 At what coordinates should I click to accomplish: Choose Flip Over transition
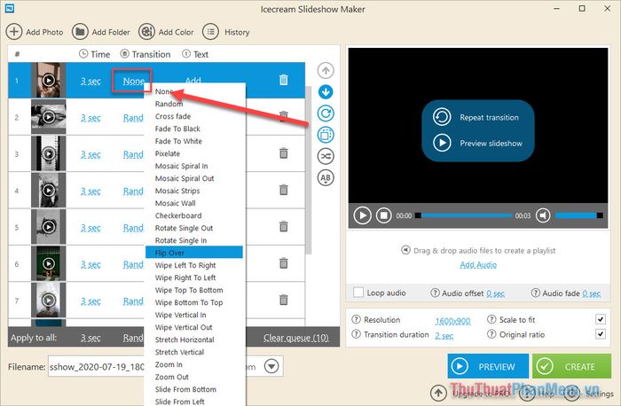click(194, 253)
